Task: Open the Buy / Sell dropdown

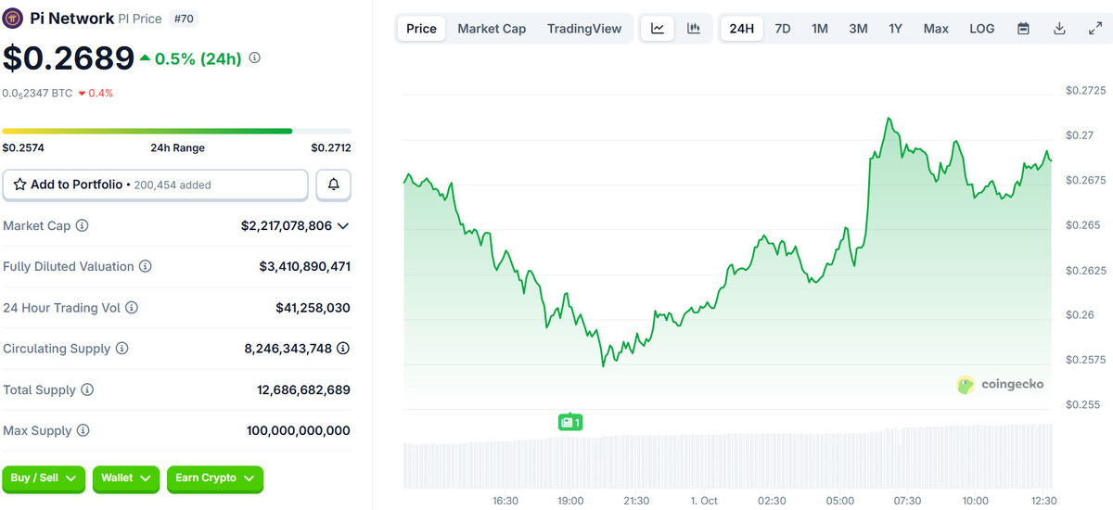Action: tap(44, 478)
